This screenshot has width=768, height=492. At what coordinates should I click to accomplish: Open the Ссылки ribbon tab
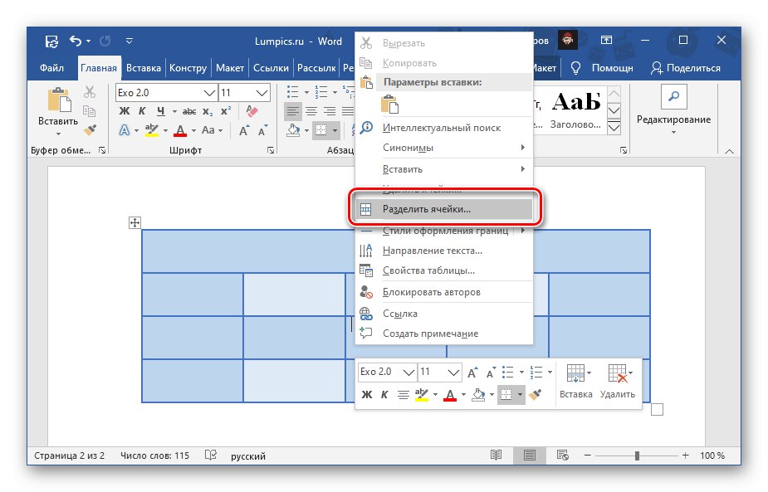(x=271, y=68)
